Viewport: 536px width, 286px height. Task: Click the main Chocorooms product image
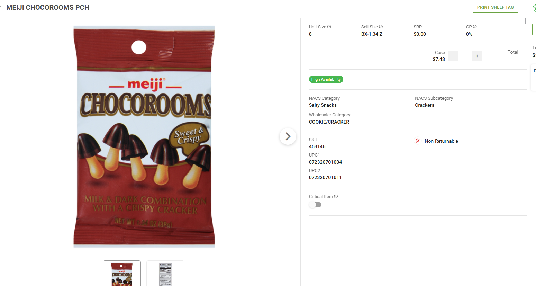click(x=144, y=136)
